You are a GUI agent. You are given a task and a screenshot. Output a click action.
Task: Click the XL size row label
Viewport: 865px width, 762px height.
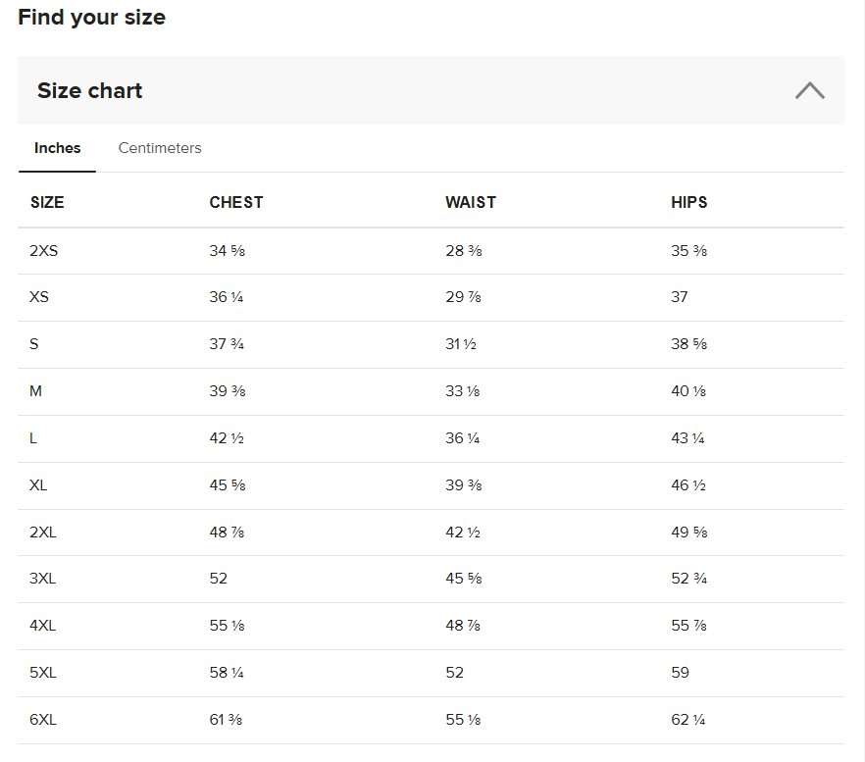(38, 485)
